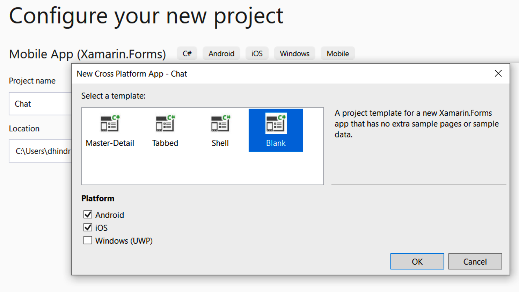Click the Mobile App (Xamarin.Forms) heading
The width and height of the screenshot is (519, 292).
click(87, 54)
